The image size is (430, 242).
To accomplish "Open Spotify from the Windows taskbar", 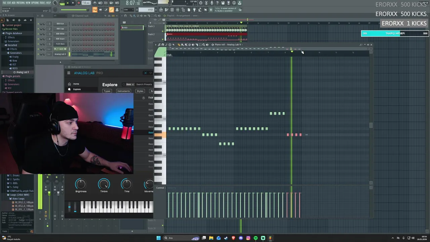I will coord(256,238).
